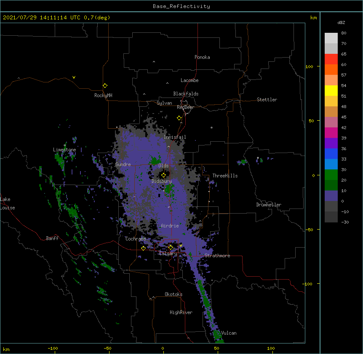Click the magenta 39-42 dBZ legend swatch
Viewport: 363px width, 354px height.
point(331,132)
